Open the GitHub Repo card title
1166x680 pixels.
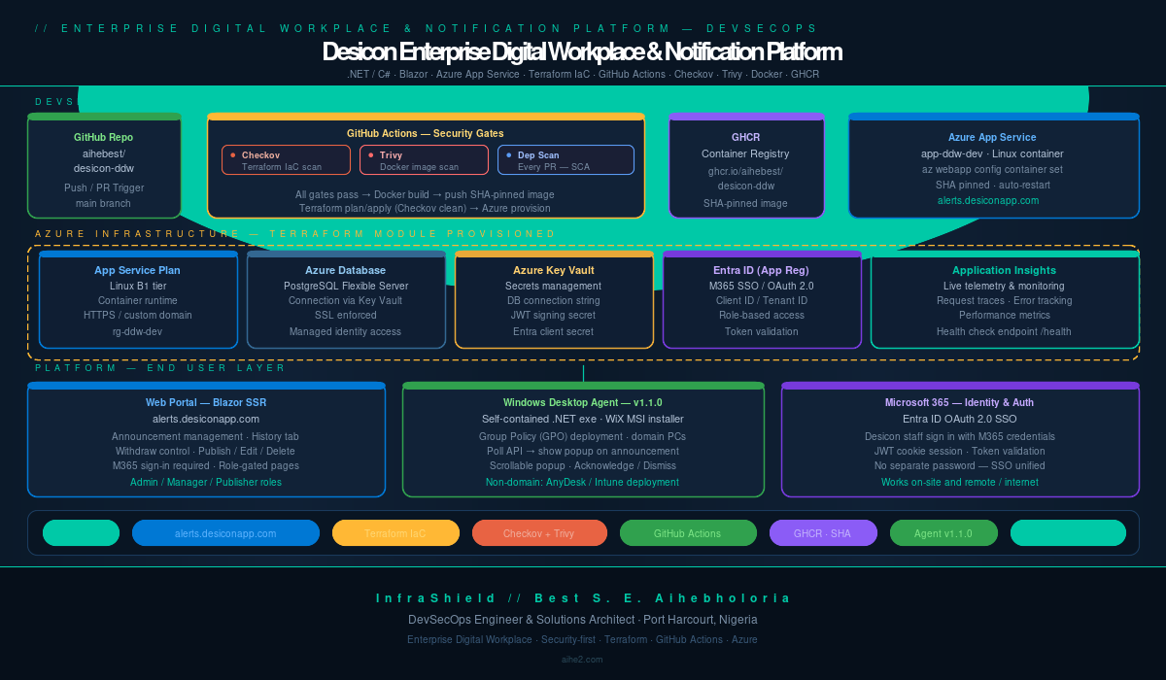pyautogui.click(x=104, y=138)
